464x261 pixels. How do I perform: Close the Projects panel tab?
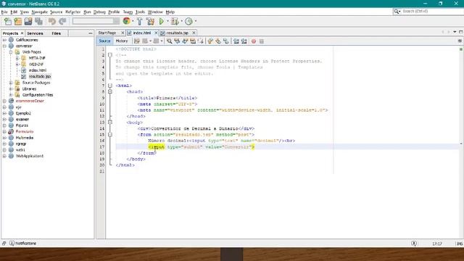pyautogui.click(x=22, y=33)
